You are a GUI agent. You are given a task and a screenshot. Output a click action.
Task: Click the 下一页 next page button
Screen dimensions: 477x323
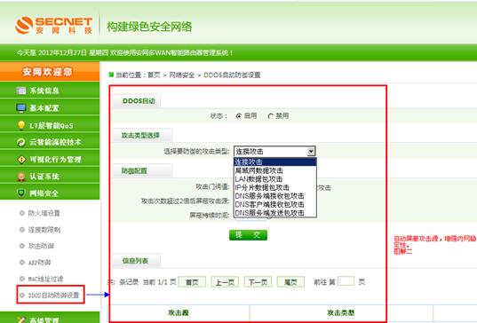(x=258, y=282)
